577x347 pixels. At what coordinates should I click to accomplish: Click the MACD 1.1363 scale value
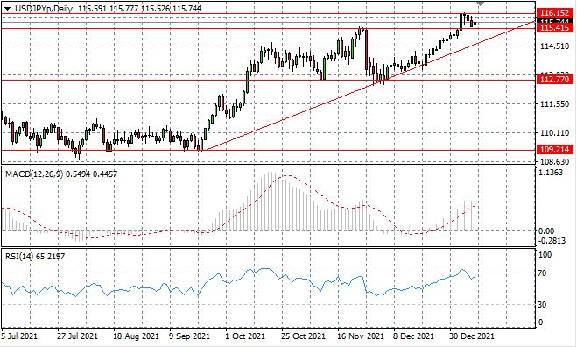550,173
